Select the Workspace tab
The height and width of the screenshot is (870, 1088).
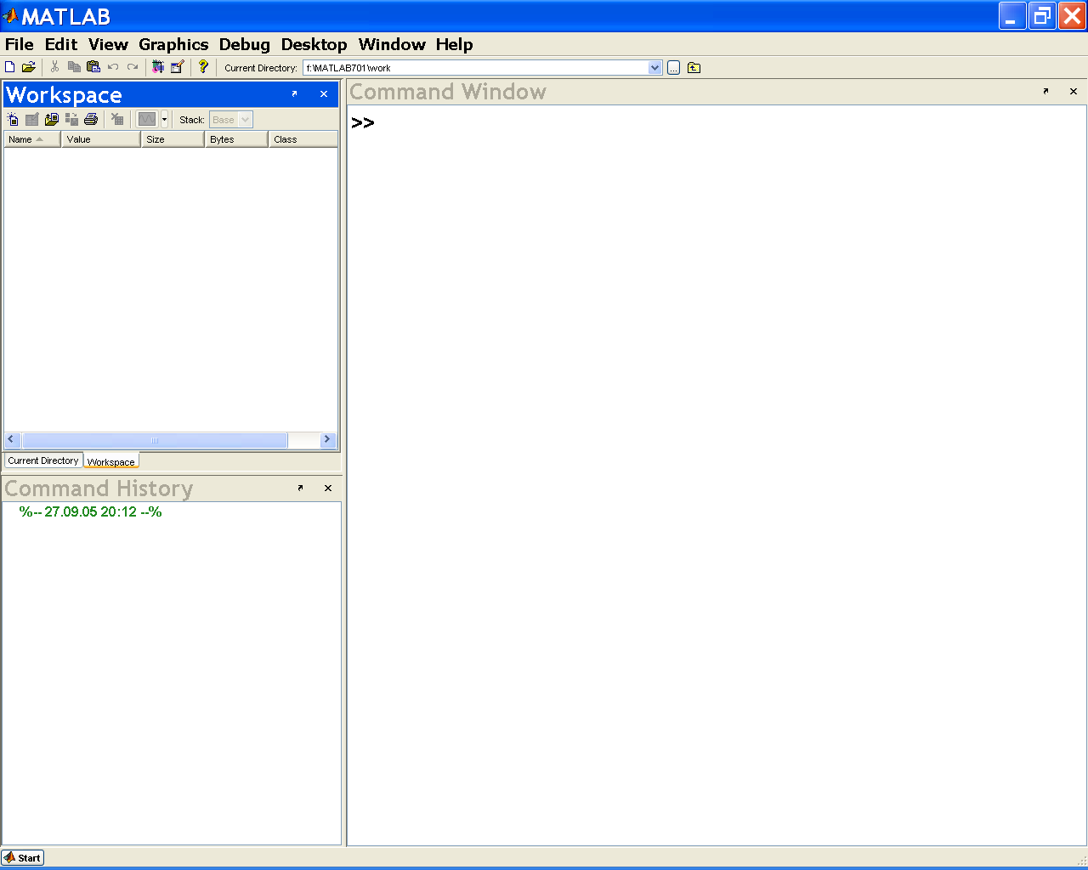coord(111,461)
